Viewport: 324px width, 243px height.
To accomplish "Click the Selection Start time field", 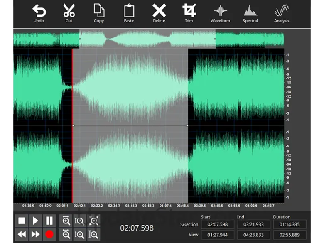I will 218,225.
